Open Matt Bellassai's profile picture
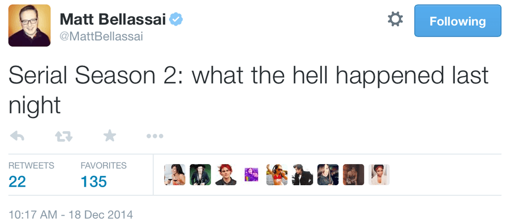The height and width of the screenshot is (223, 516). pyautogui.click(x=29, y=25)
